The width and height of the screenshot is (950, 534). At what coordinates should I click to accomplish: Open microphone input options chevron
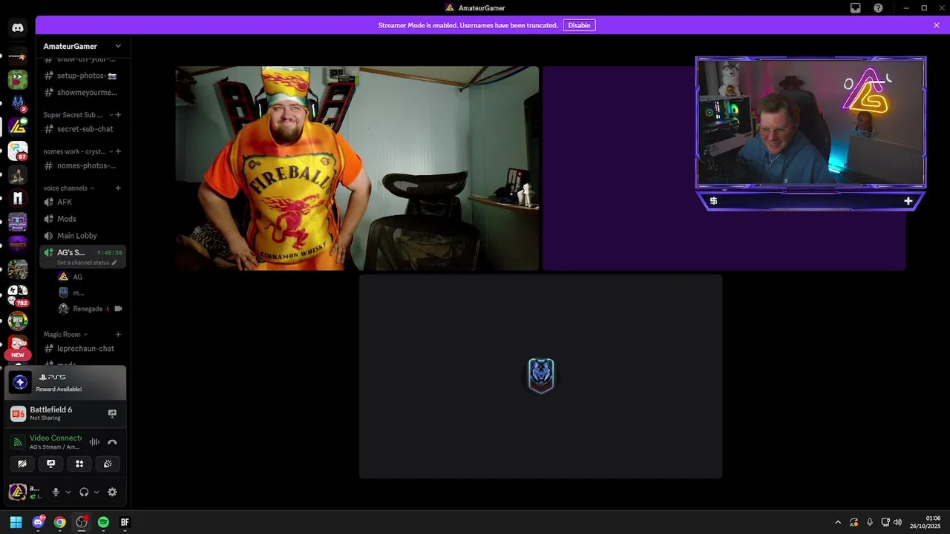click(x=68, y=492)
